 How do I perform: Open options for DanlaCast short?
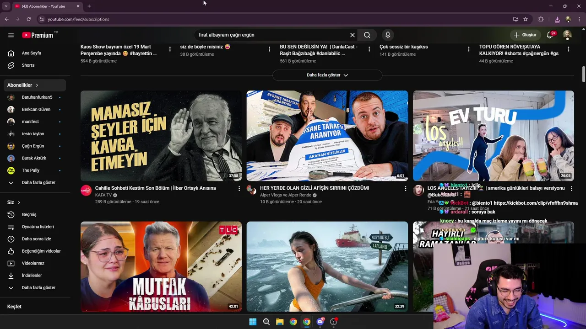tap(369, 49)
